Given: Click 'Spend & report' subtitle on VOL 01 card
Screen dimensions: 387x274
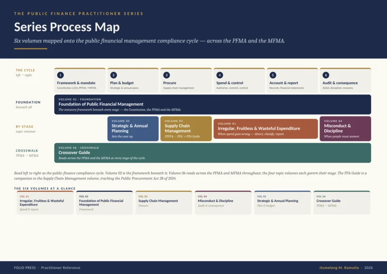Looking at the screenshot, I should 29,209.
